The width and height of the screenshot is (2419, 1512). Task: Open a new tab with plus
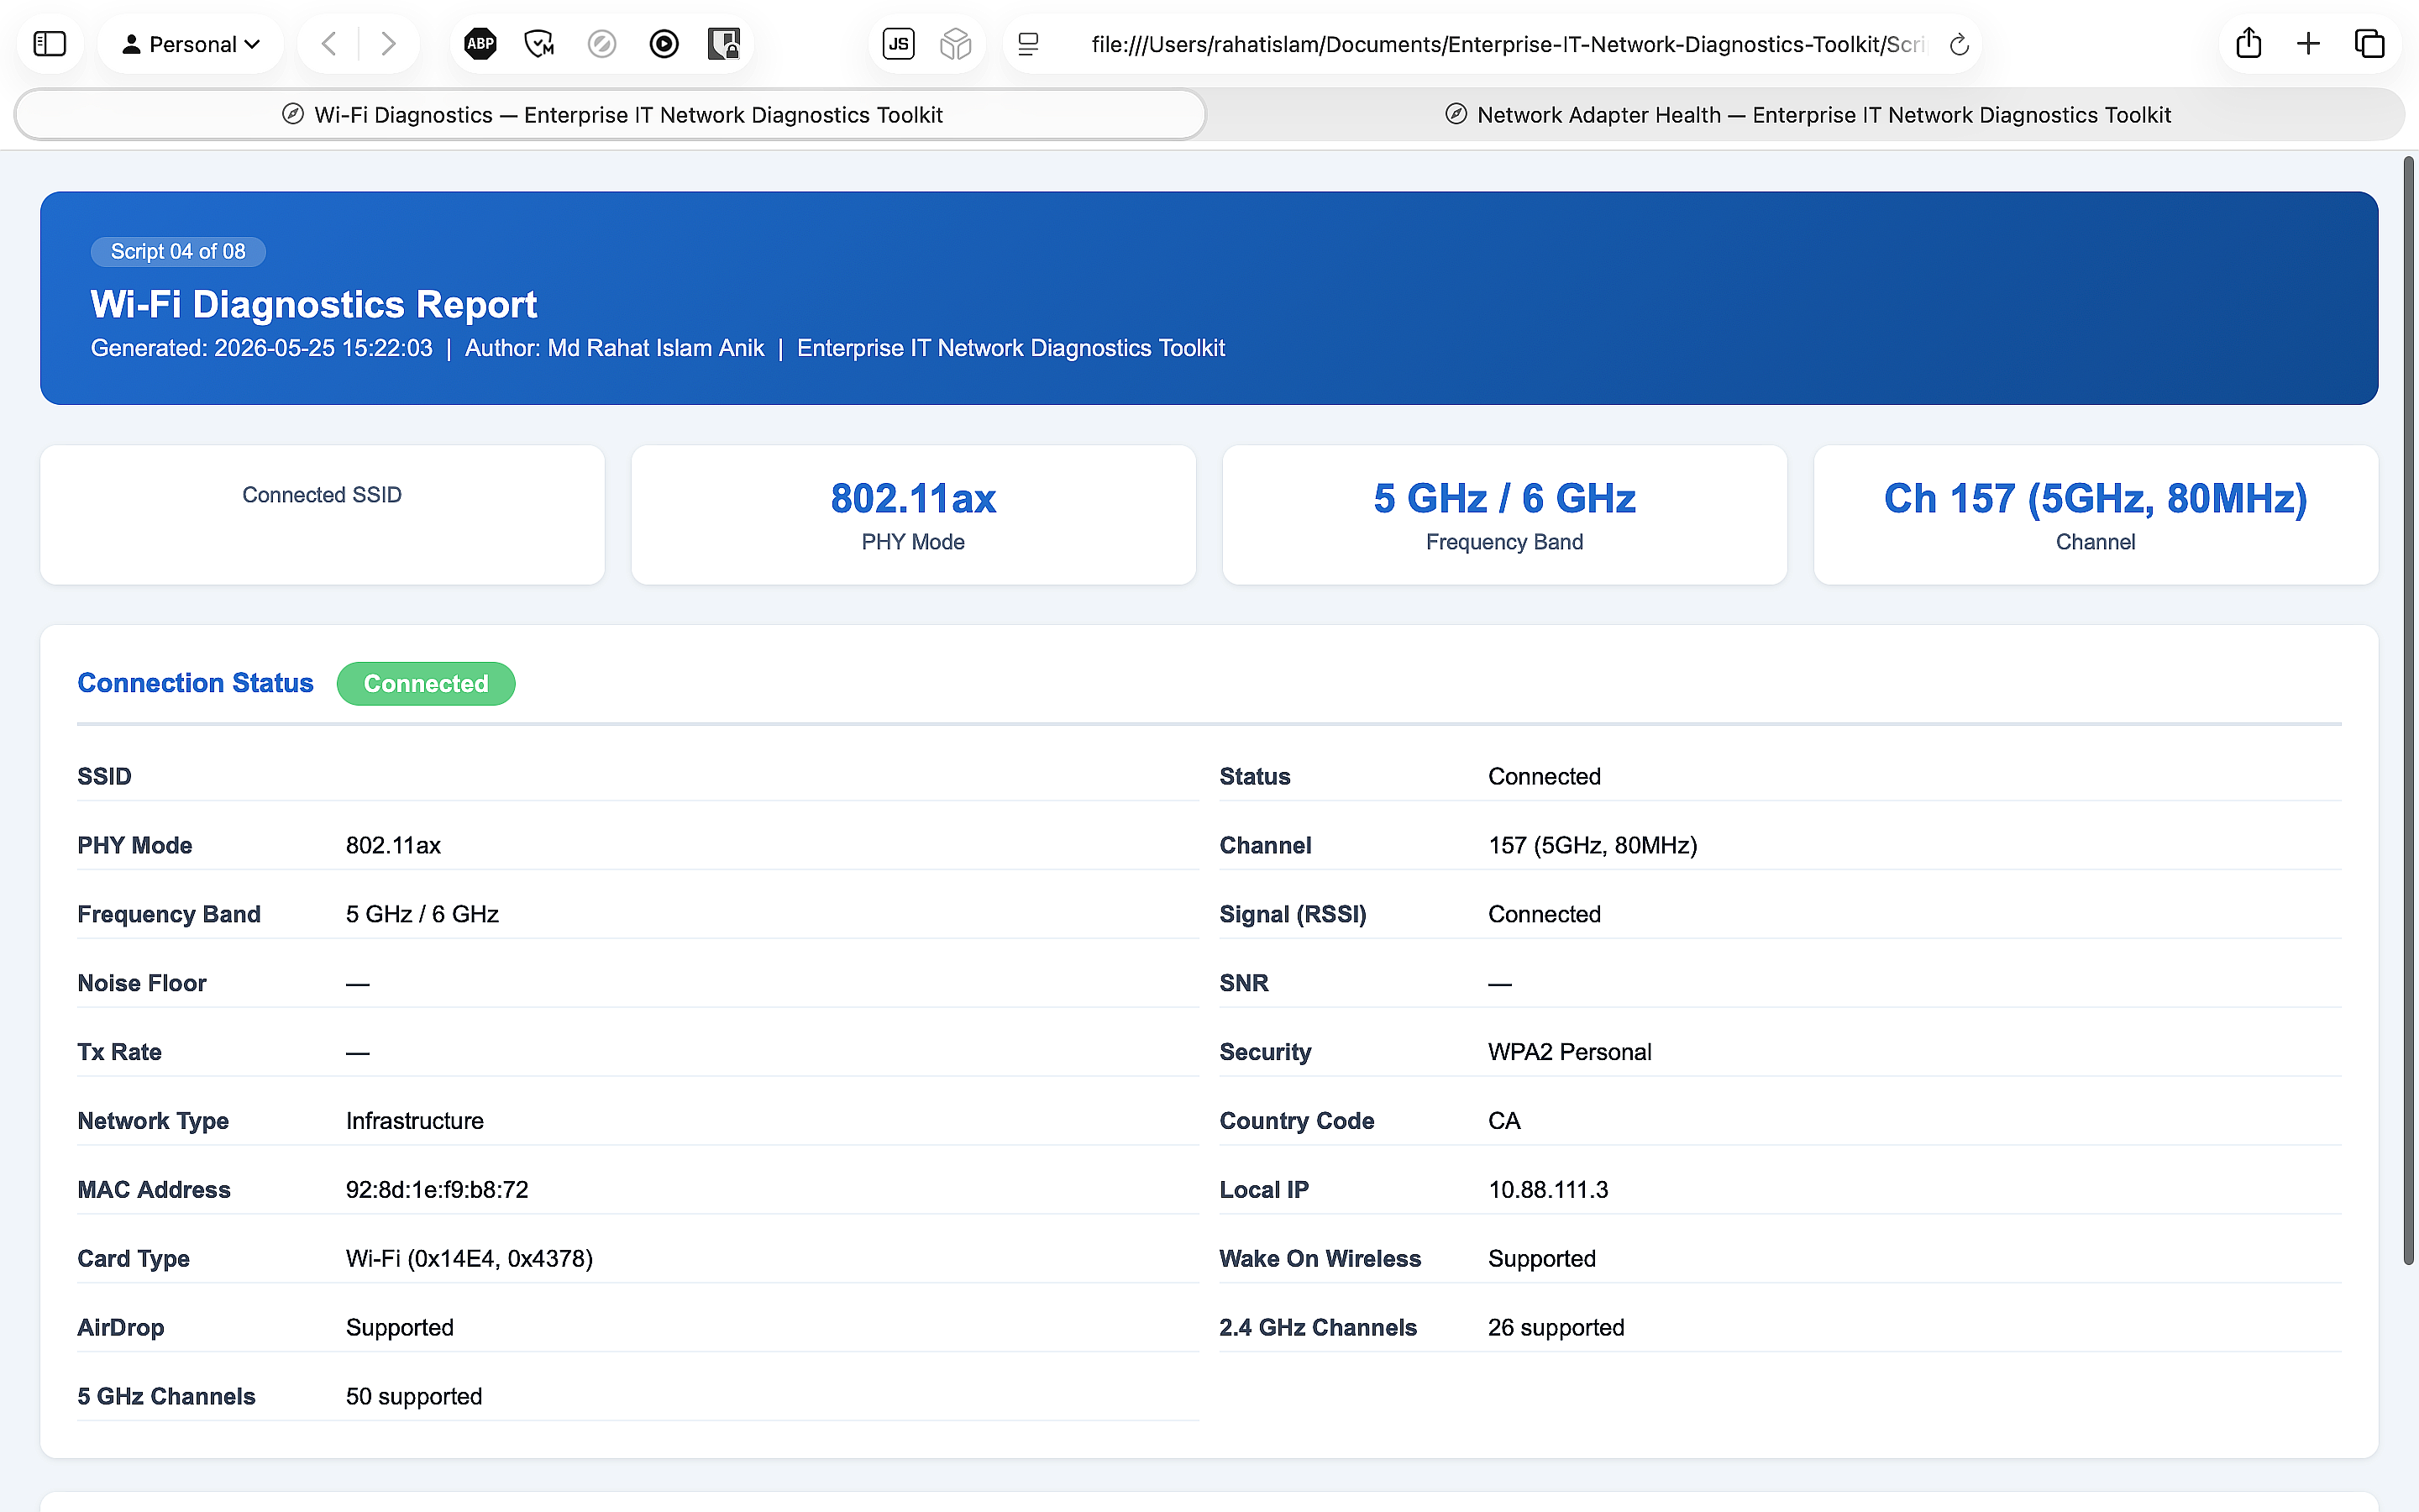2308,44
